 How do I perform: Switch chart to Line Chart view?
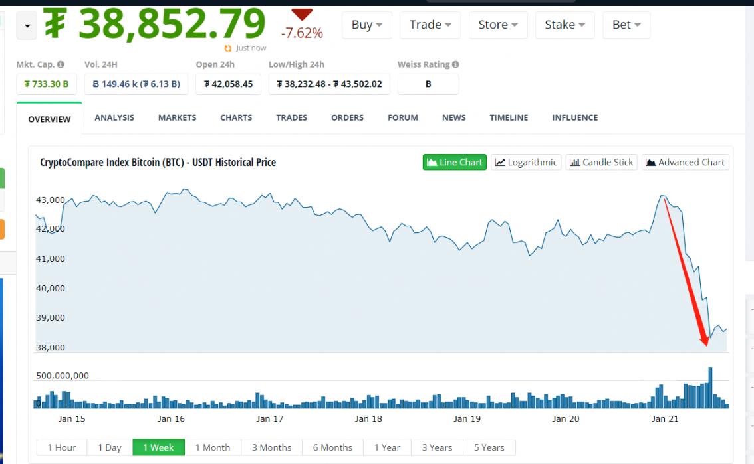455,162
